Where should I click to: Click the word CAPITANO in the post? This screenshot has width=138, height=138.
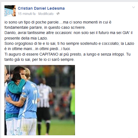click(49, 54)
